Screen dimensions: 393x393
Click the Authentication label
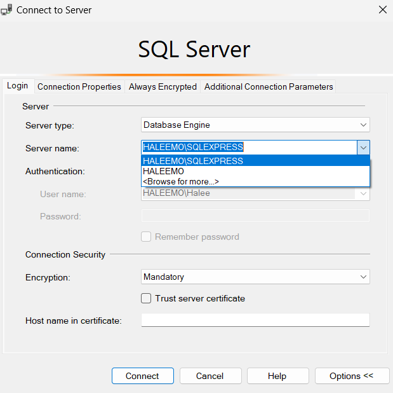pos(55,171)
